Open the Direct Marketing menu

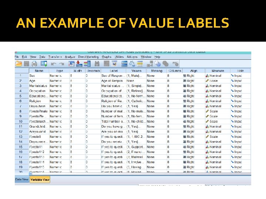[88, 57]
